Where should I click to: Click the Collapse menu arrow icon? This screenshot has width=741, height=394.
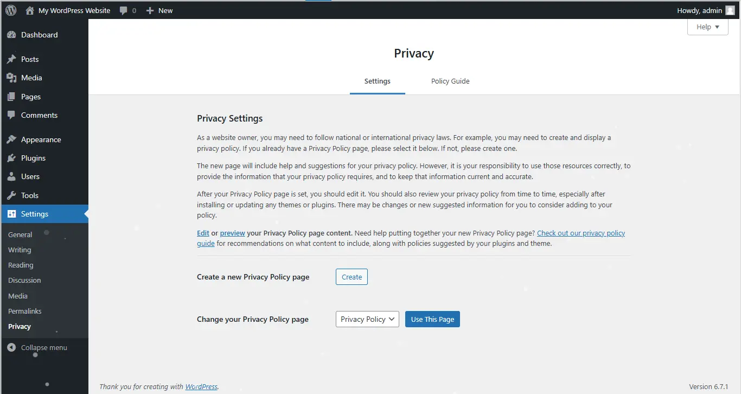tap(11, 347)
